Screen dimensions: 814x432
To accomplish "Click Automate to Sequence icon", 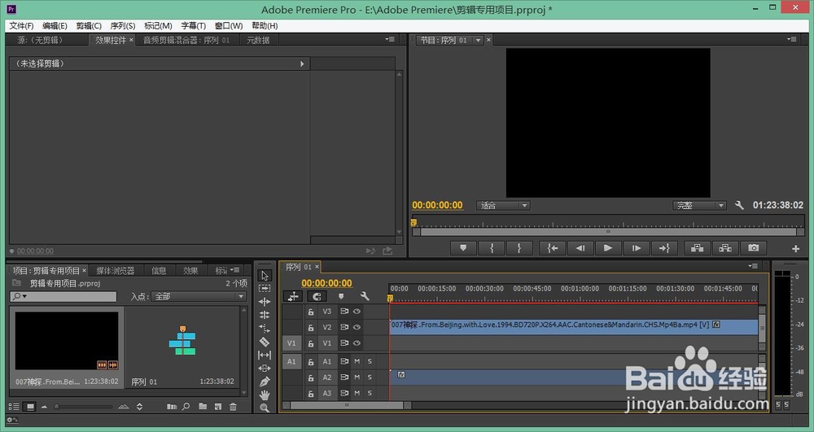I will click(171, 407).
